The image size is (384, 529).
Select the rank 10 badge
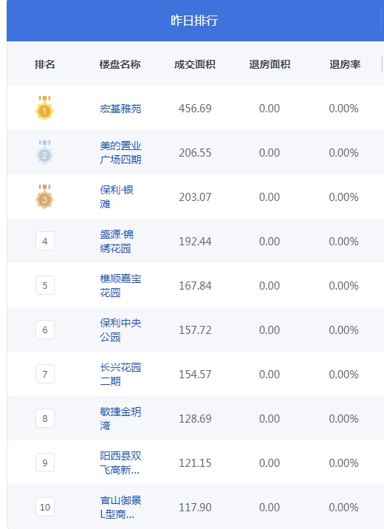click(45, 507)
